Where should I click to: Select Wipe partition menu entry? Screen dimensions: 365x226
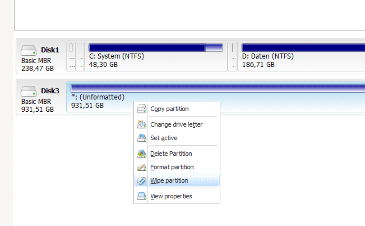click(x=177, y=181)
